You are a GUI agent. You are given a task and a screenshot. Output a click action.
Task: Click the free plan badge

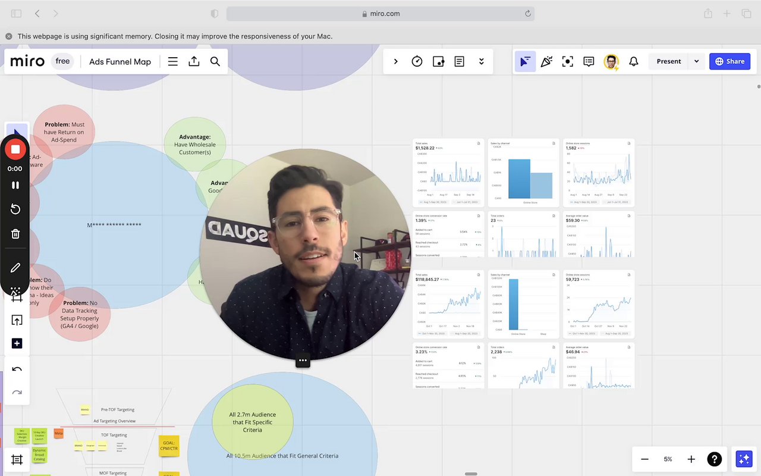62,61
